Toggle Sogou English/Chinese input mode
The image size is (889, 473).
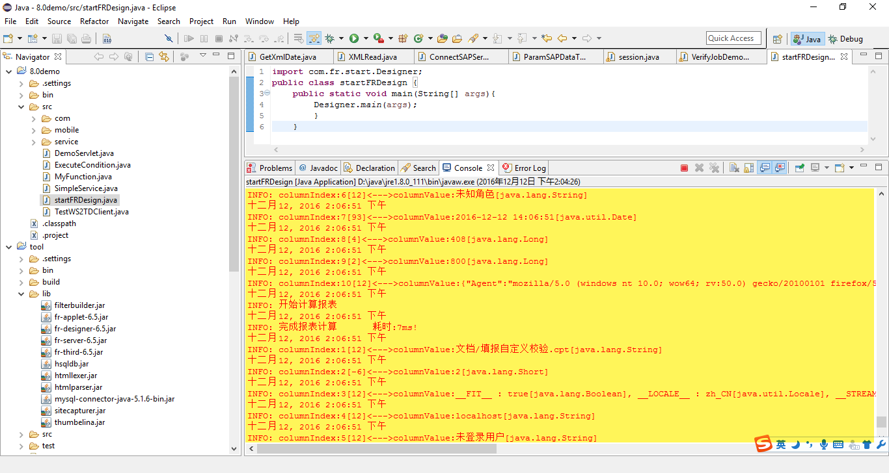780,444
